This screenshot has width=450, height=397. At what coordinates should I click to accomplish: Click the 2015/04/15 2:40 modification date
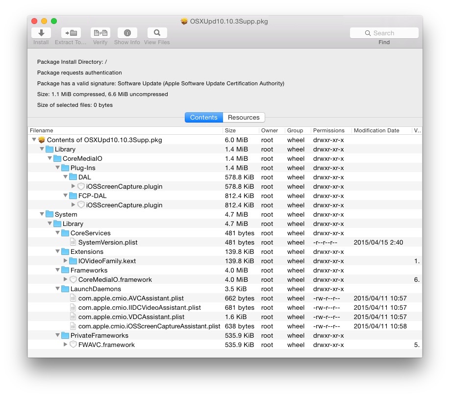[378, 243]
